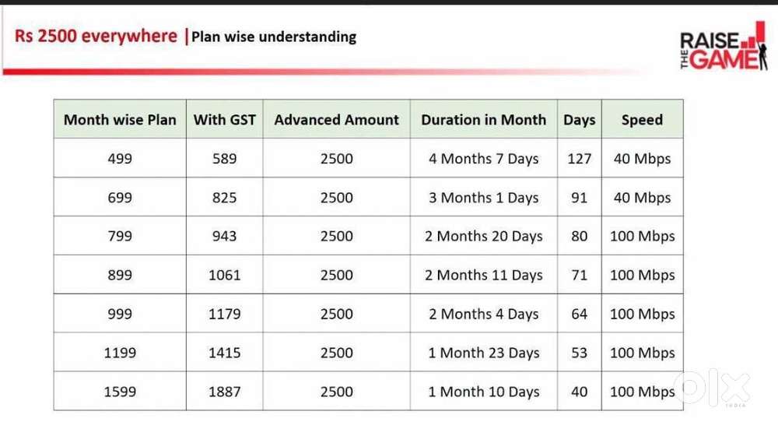Select the 'Days' column header
This screenshot has width=778, height=436.
pos(579,120)
